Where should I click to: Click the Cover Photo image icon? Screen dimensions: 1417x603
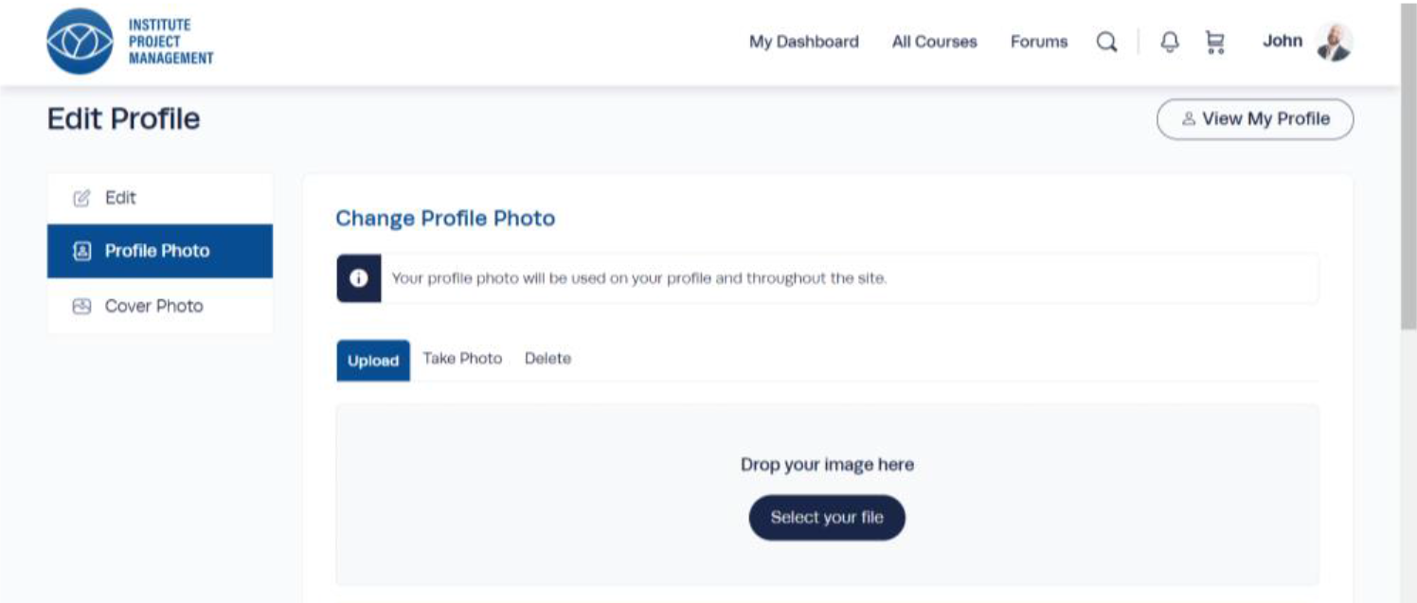[81, 306]
